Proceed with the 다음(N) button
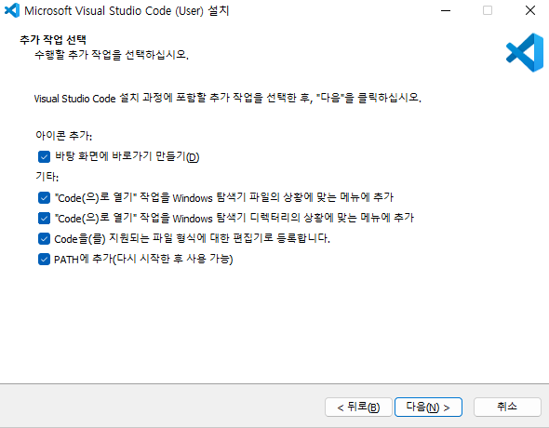This screenshot has height=428, width=549. 428,407
